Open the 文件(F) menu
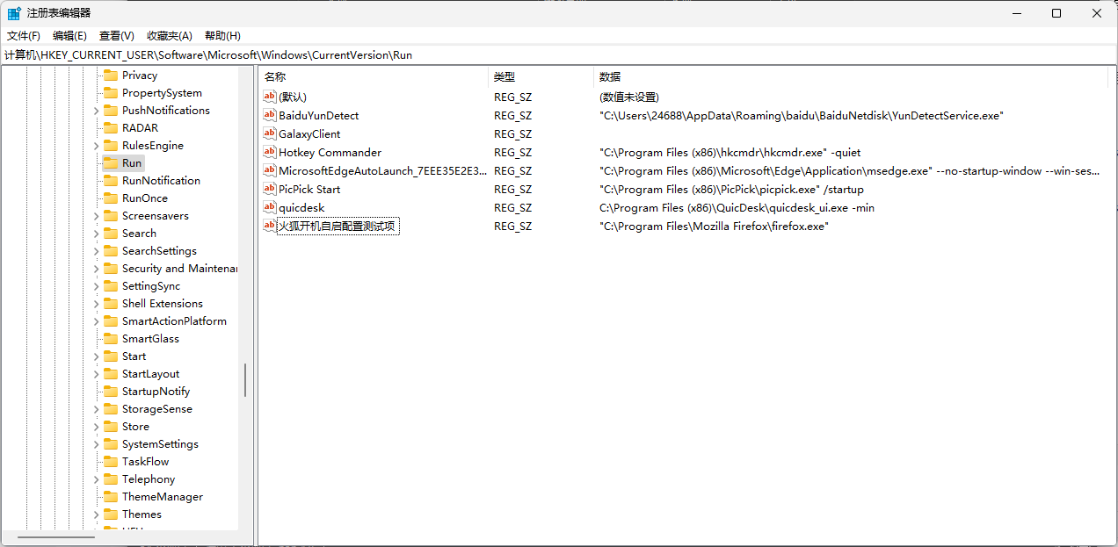 [24, 35]
